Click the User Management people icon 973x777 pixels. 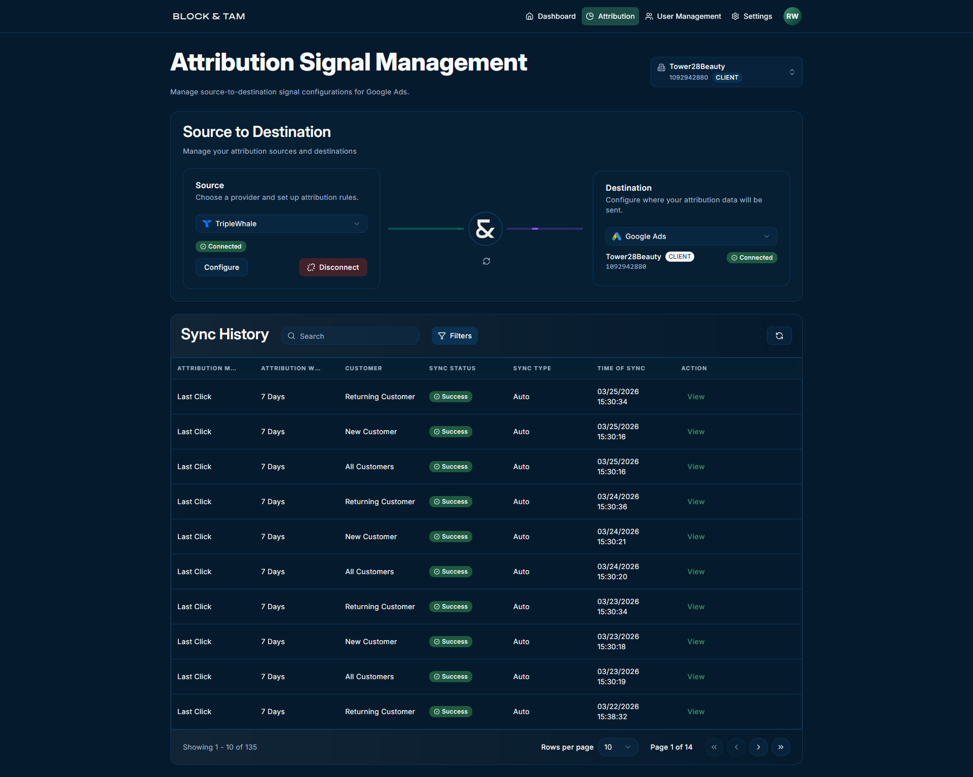click(649, 16)
